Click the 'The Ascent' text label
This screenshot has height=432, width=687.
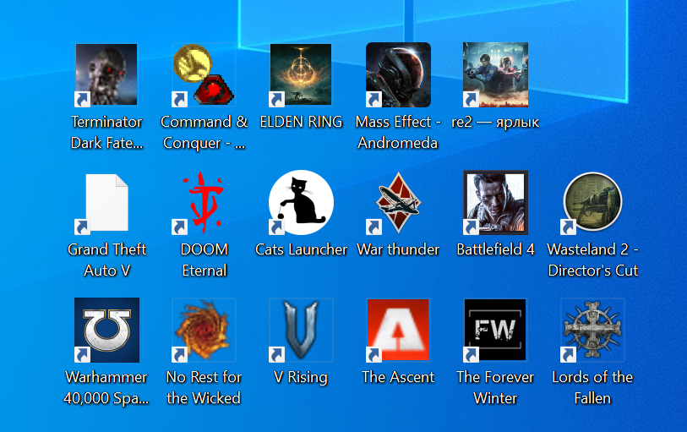pos(398,377)
